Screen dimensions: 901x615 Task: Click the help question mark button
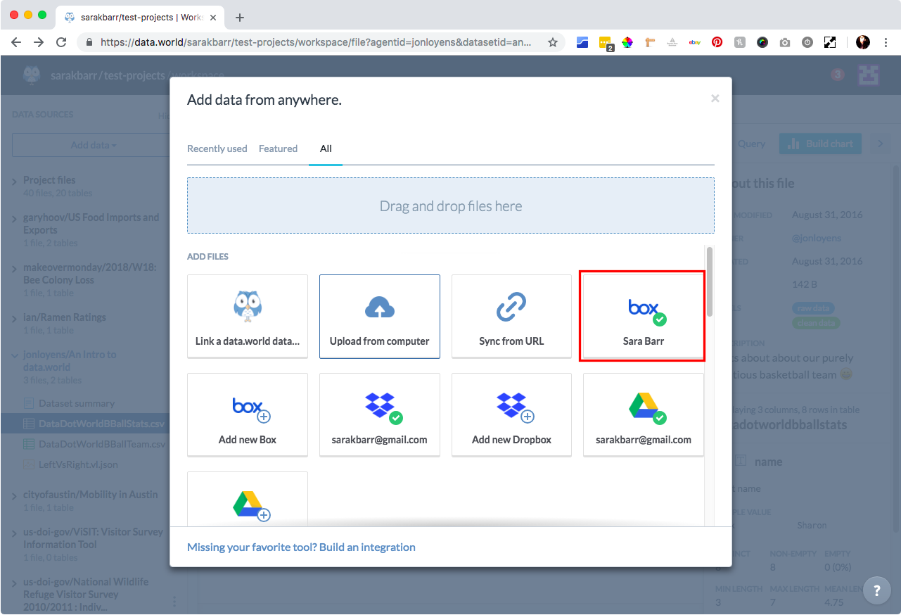point(876,591)
